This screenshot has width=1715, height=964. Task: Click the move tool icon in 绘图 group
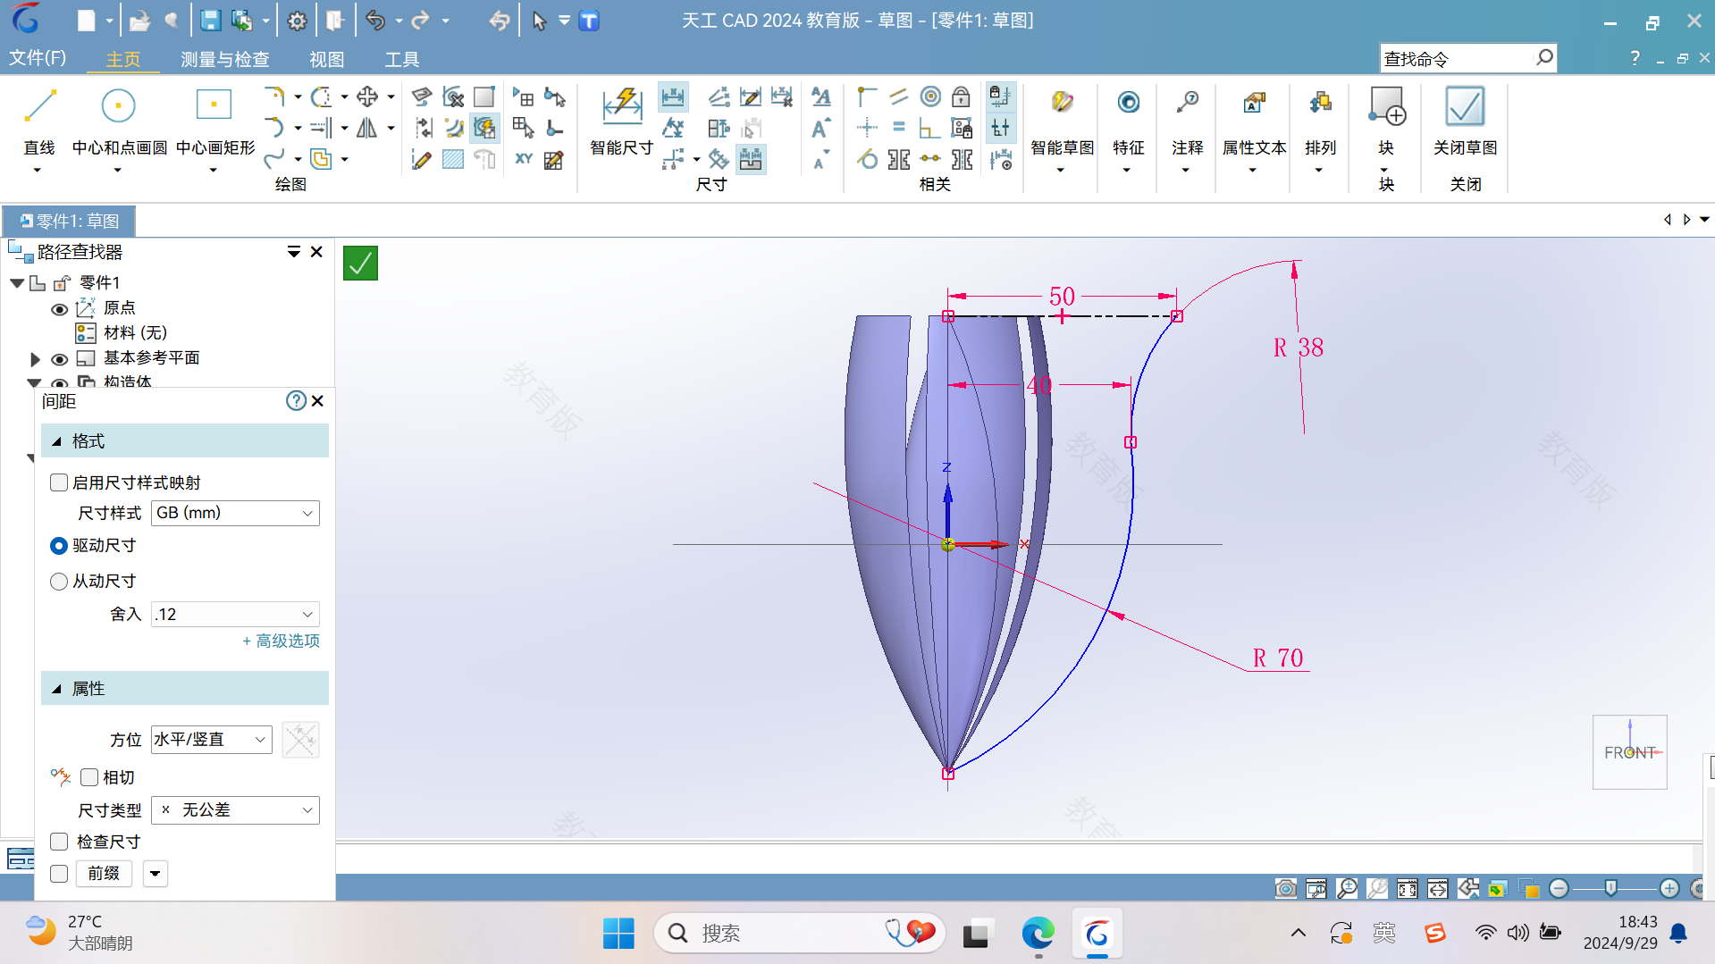[366, 96]
